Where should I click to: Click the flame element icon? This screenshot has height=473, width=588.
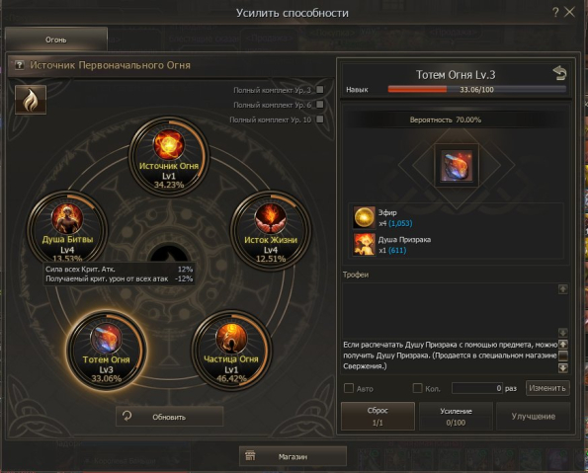31,100
